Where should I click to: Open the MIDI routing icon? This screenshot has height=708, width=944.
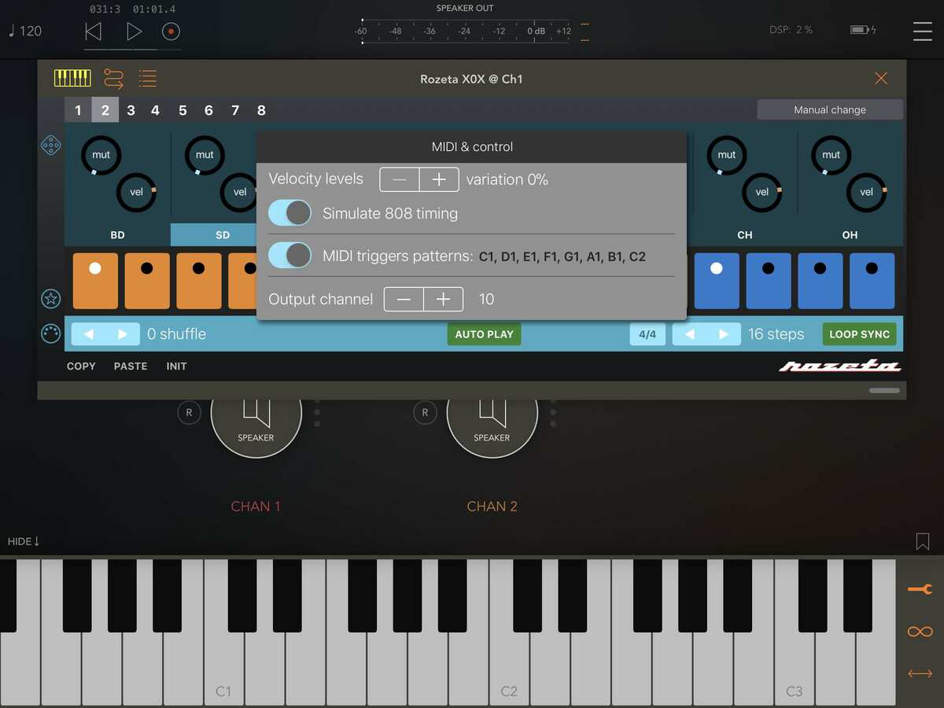113,78
